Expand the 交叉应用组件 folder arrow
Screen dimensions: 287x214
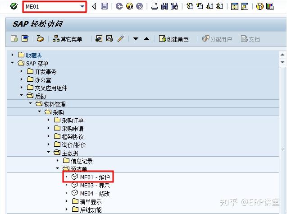point(22,88)
